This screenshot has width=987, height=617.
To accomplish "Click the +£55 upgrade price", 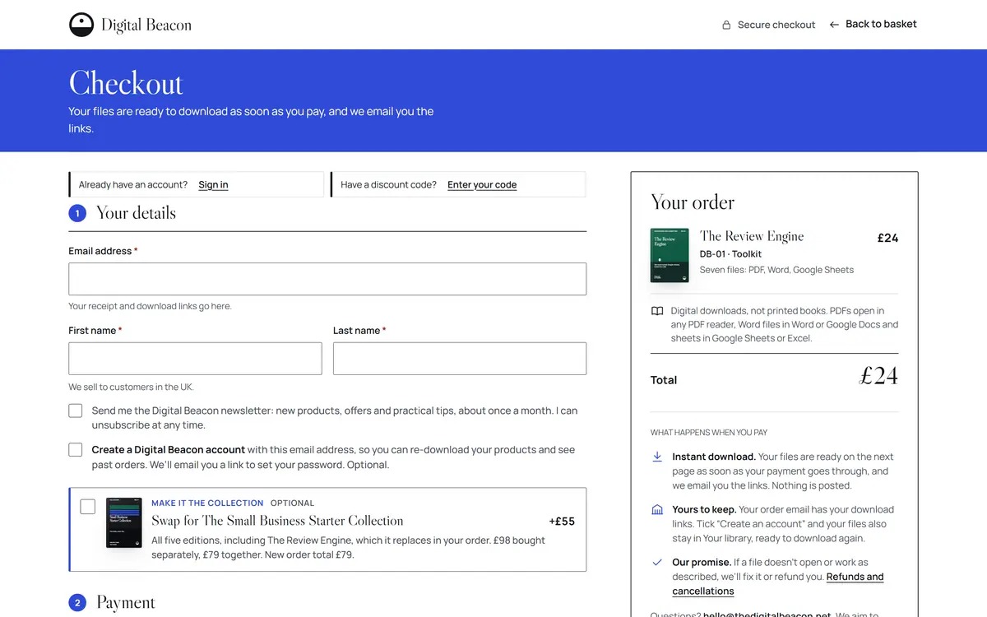I will point(562,522).
